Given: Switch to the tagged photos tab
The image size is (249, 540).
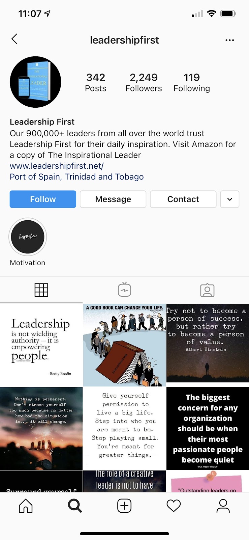Looking at the screenshot, I should pos(207,290).
